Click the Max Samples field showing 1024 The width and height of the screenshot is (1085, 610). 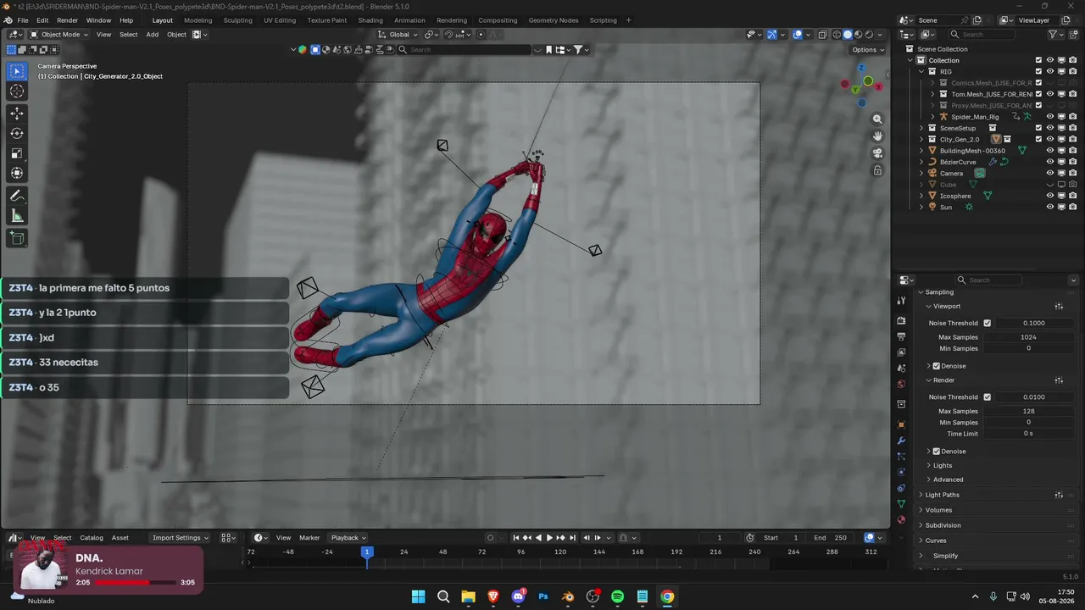click(1028, 337)
